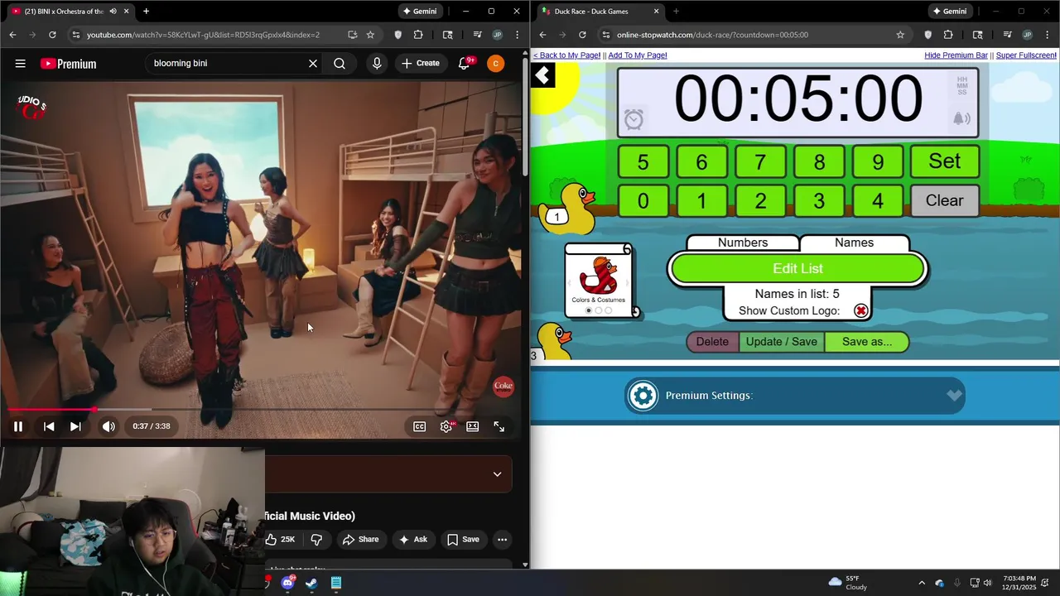This screenshot has width=1060, height=596.
Task: Open Chrome menu in YouTube window
Action: pos(518,35)
